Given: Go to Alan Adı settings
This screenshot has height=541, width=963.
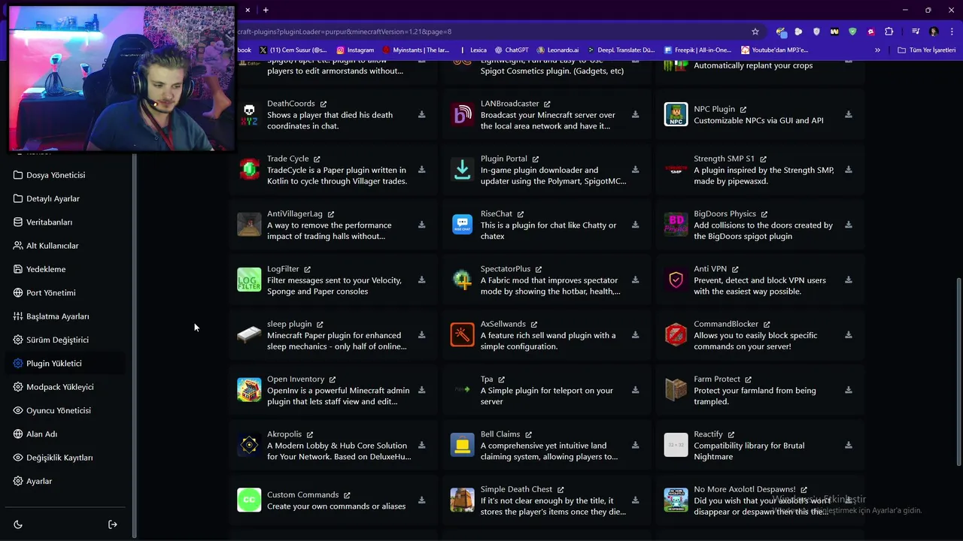Looking at the screenshot, I should 65,434.
